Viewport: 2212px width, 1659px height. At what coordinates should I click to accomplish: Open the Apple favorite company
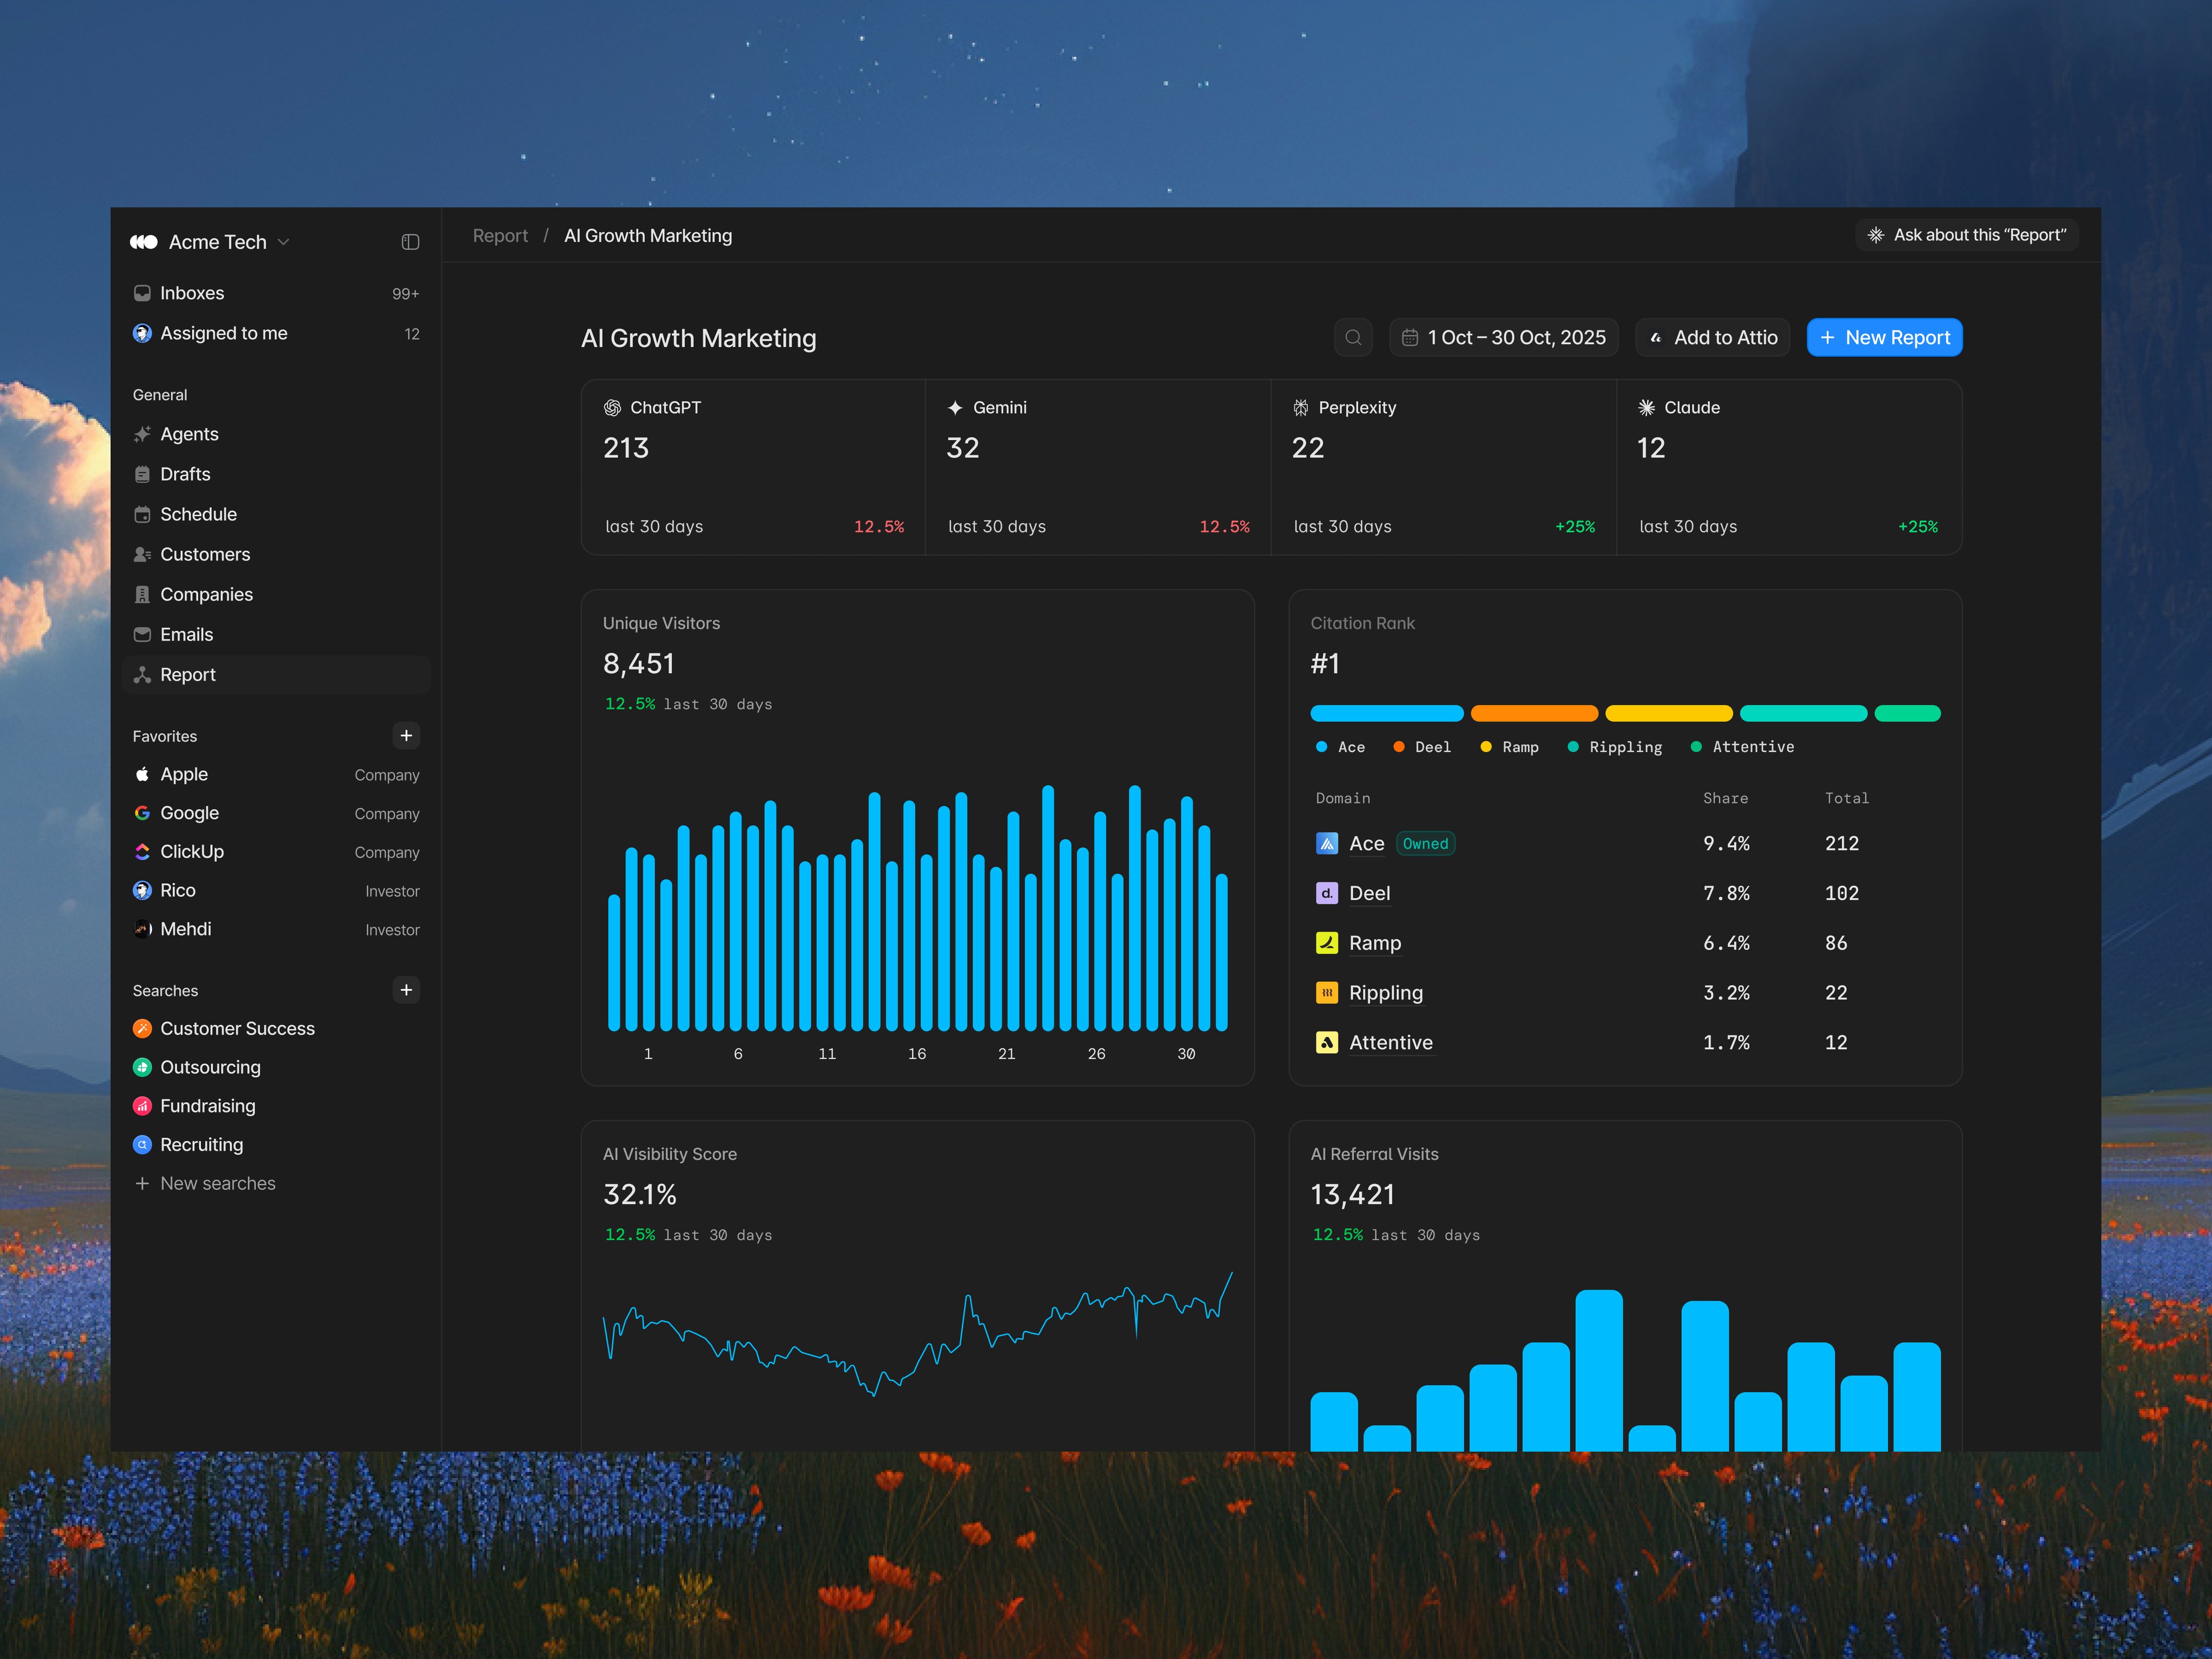point(276,774)
